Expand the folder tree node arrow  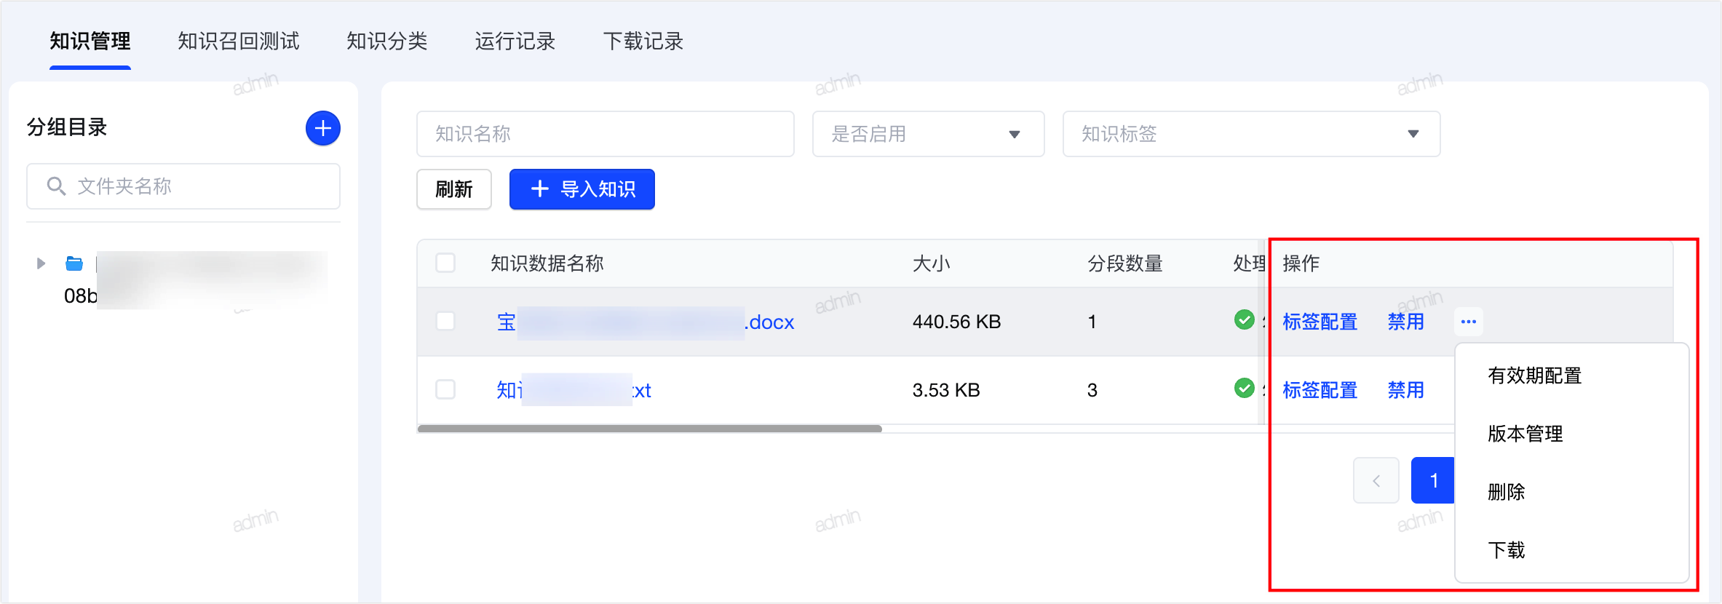pos(41,263)
